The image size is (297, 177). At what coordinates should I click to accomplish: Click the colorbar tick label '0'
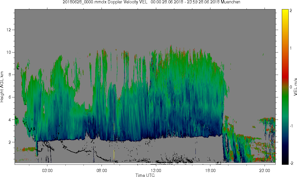(x=291, y=87)
